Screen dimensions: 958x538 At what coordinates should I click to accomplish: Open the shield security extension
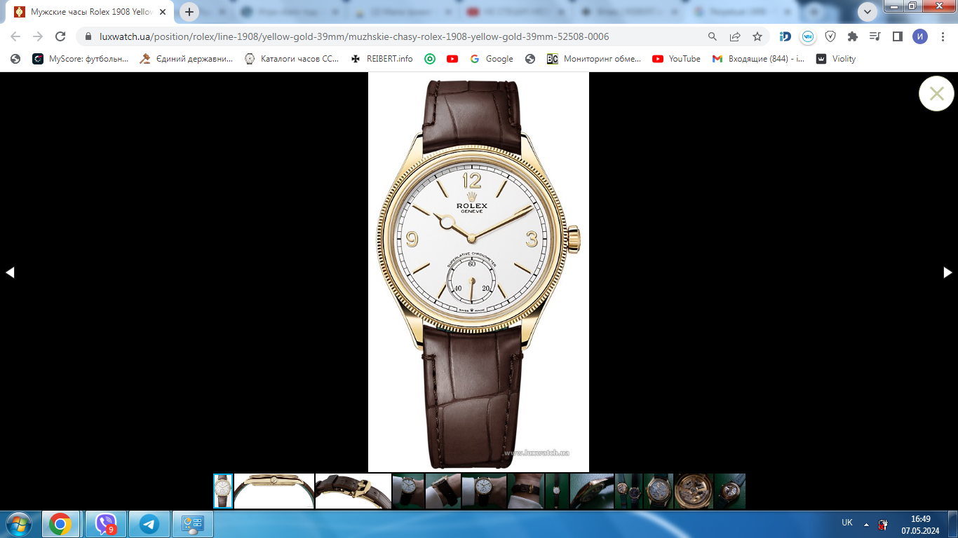coord(830,36)
